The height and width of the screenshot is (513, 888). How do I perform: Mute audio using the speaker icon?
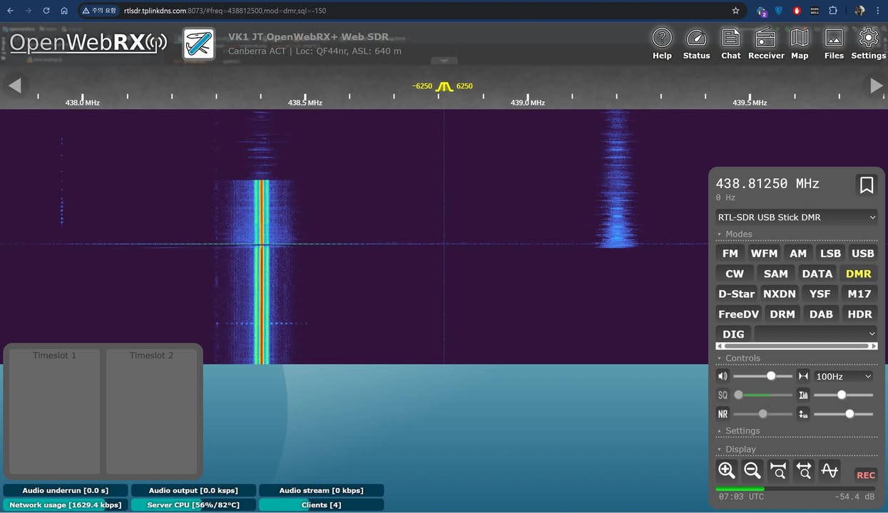click(x=723, y=375)
